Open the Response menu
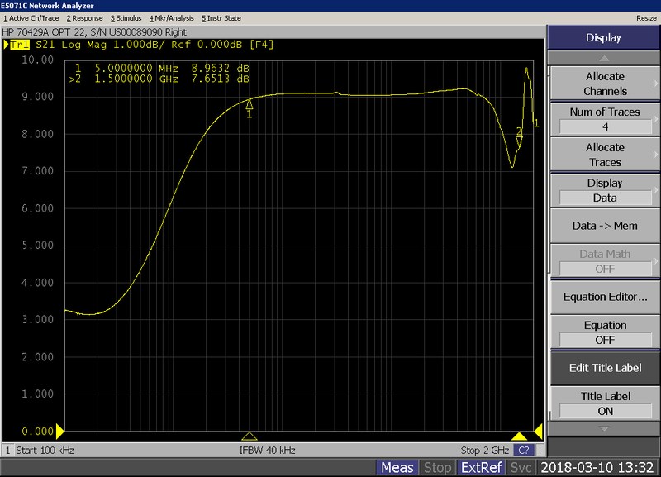661x477 pixels. pyautogui.click(x=85, y=17)
